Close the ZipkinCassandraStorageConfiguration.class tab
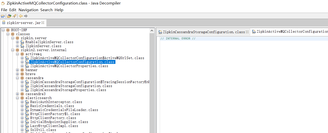Image resolution: width=328 pixels, height=133 pixels. point(247,32)
